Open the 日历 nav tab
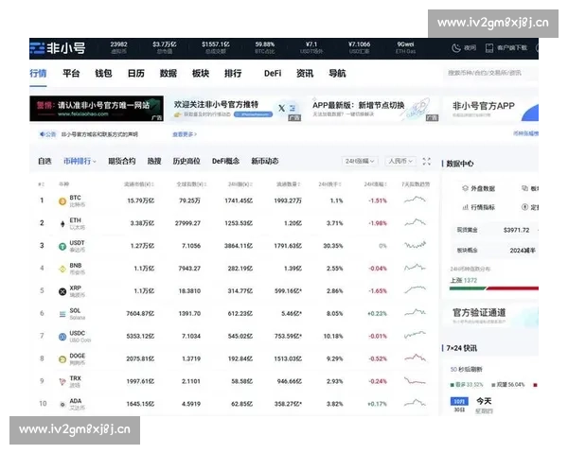 (x=135, y=74)
